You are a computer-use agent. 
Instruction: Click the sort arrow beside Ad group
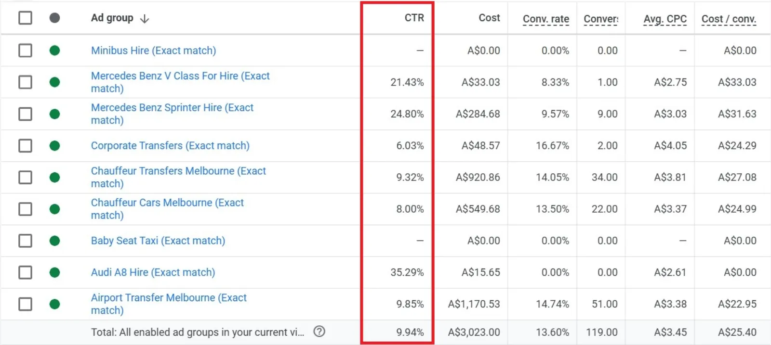(x=145, y=19)
